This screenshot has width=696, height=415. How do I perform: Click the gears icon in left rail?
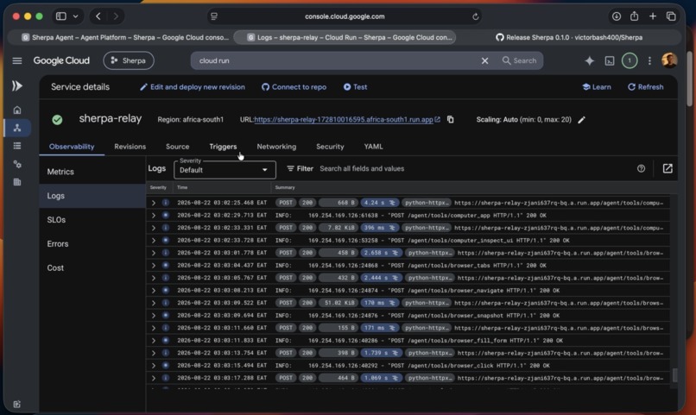click(x=17, y=164)
